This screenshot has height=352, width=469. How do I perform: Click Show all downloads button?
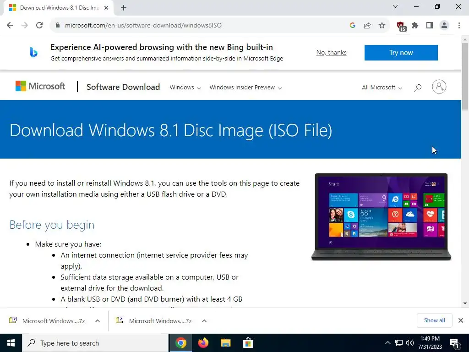[x=434, y=320]
